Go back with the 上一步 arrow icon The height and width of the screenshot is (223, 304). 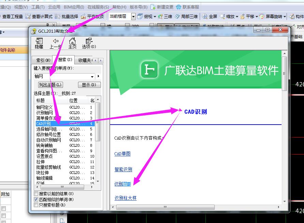coord(56,41)
